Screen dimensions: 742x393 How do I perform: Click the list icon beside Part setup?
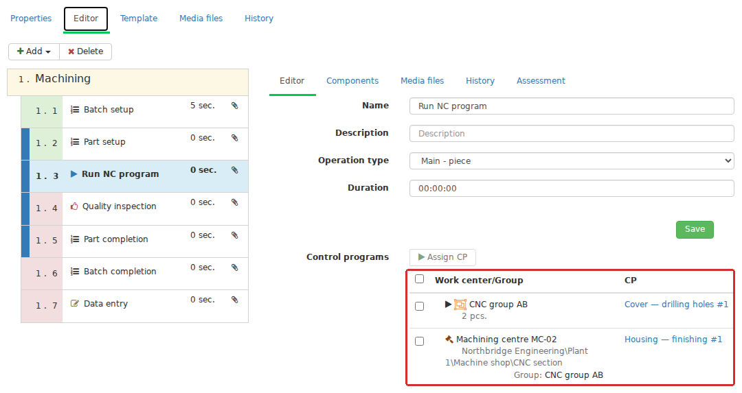click(x=75, y=142)
